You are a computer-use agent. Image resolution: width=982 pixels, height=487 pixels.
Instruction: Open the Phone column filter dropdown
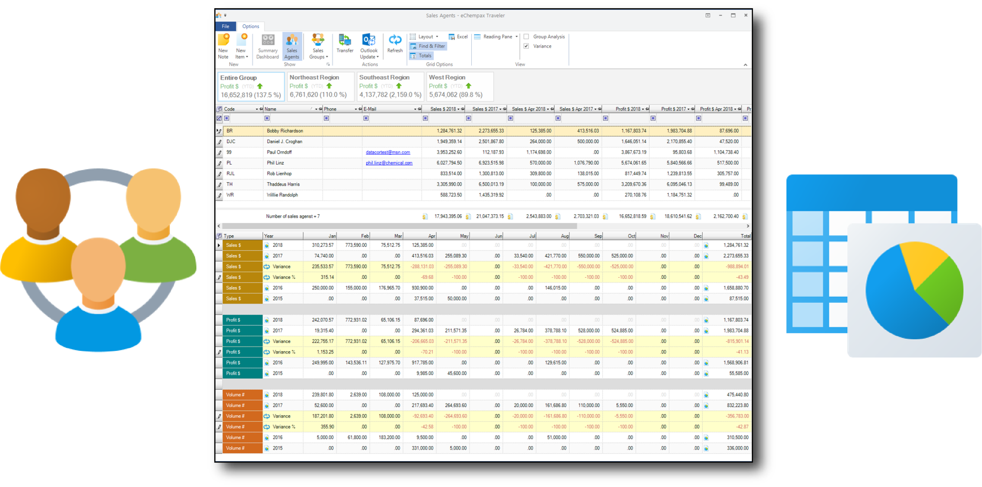coord(356,109)
